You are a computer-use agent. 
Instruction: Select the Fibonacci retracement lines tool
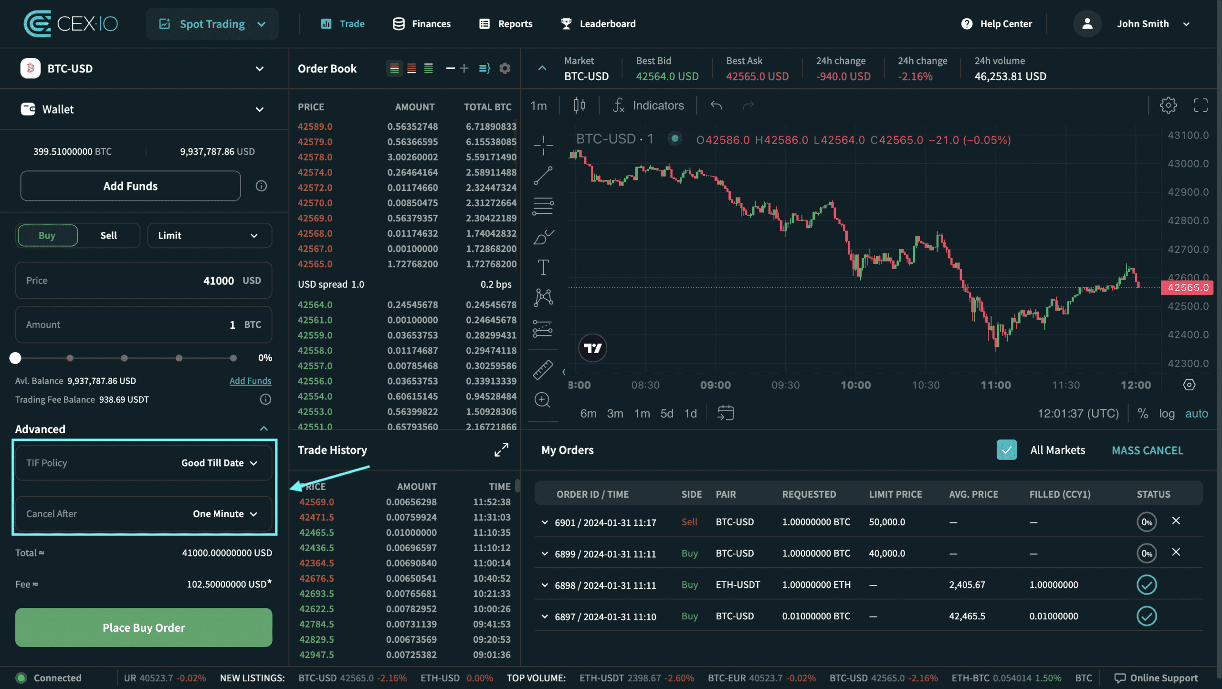pos(543,206)
